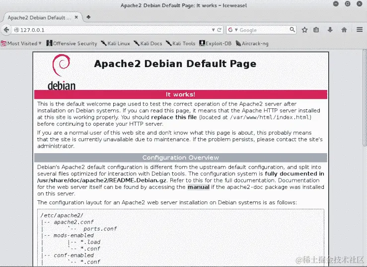
Task: Click "conf-enabled" in config tree
Action: [x=73, y=255]
